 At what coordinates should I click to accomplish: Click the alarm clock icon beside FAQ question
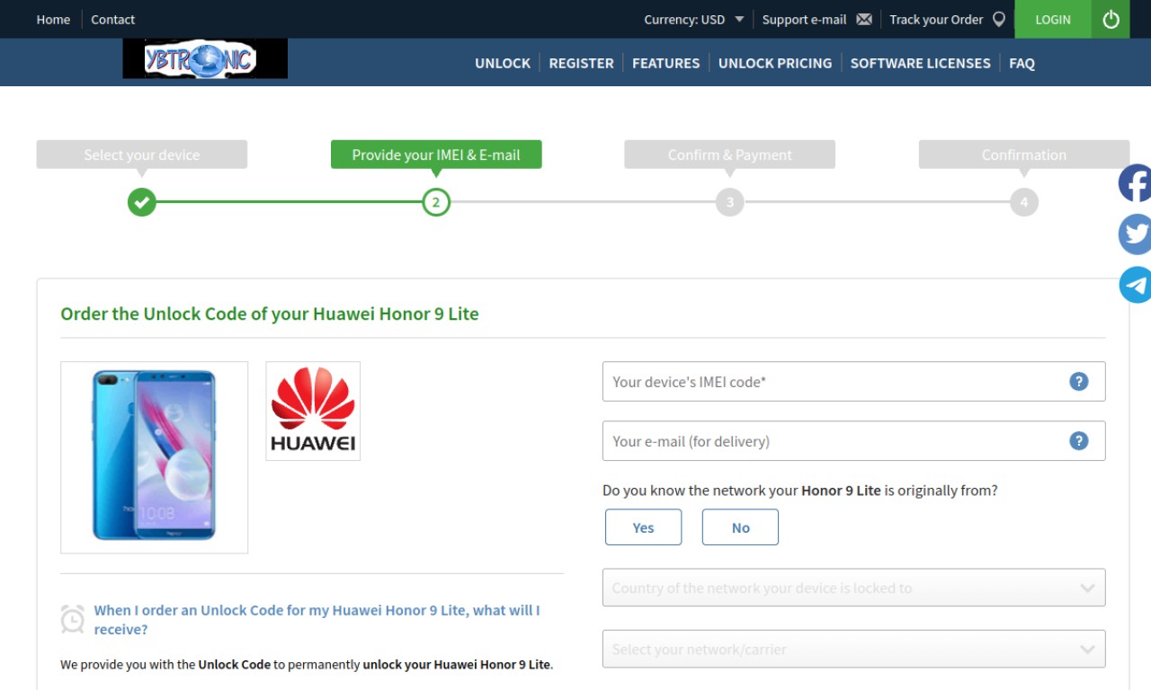[73, 619]
